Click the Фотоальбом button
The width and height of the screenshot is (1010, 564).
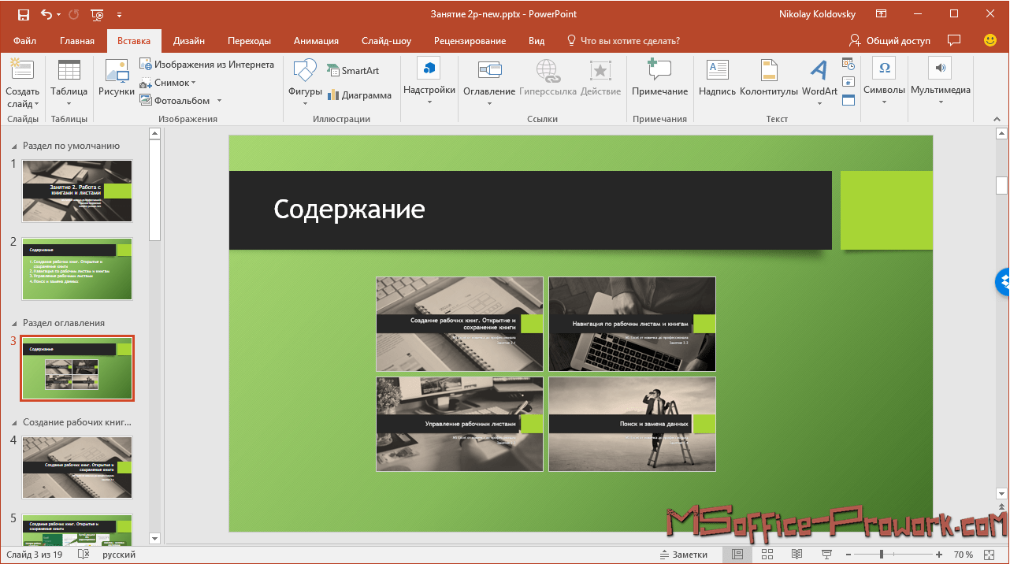tap(175, 101)
